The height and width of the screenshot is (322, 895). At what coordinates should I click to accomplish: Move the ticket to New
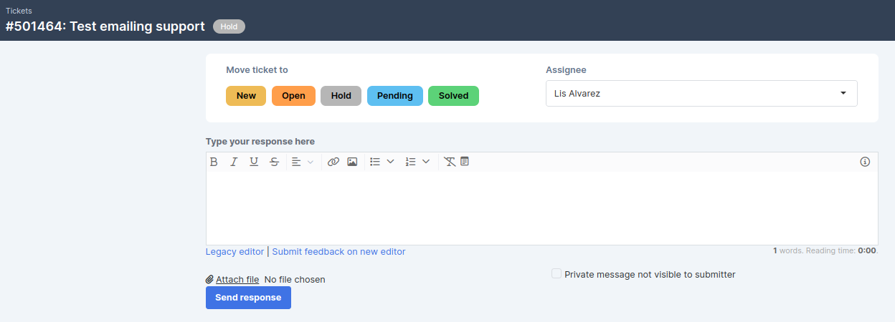246,96
